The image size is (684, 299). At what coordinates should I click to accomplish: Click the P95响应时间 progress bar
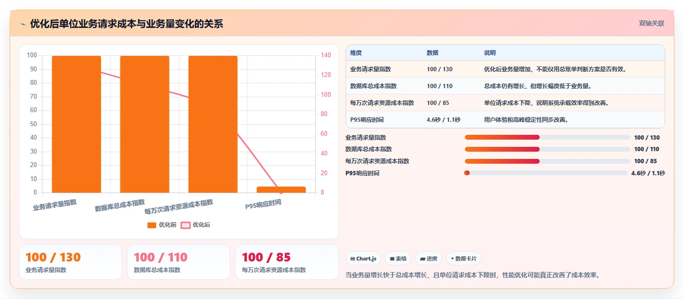click(x=545, y=173)
